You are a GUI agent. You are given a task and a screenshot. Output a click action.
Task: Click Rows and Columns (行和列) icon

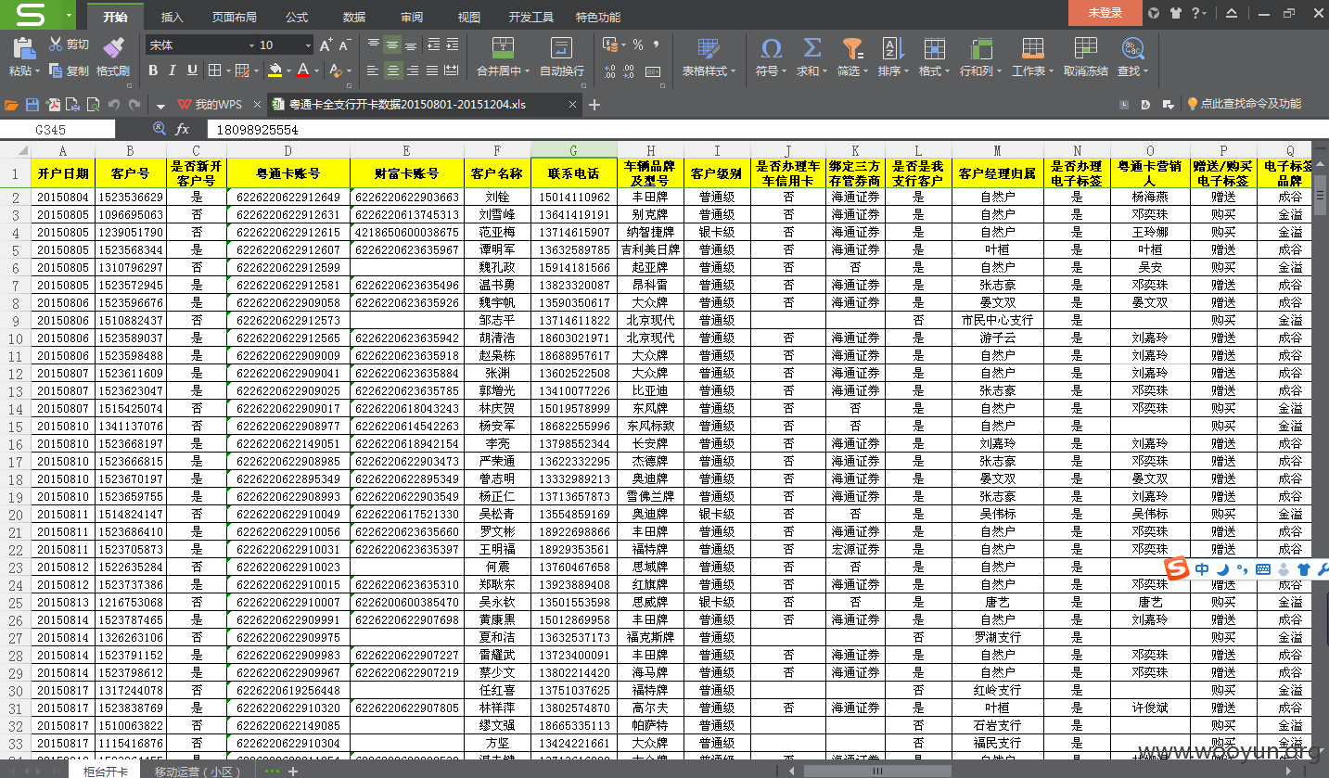(980, 48)
